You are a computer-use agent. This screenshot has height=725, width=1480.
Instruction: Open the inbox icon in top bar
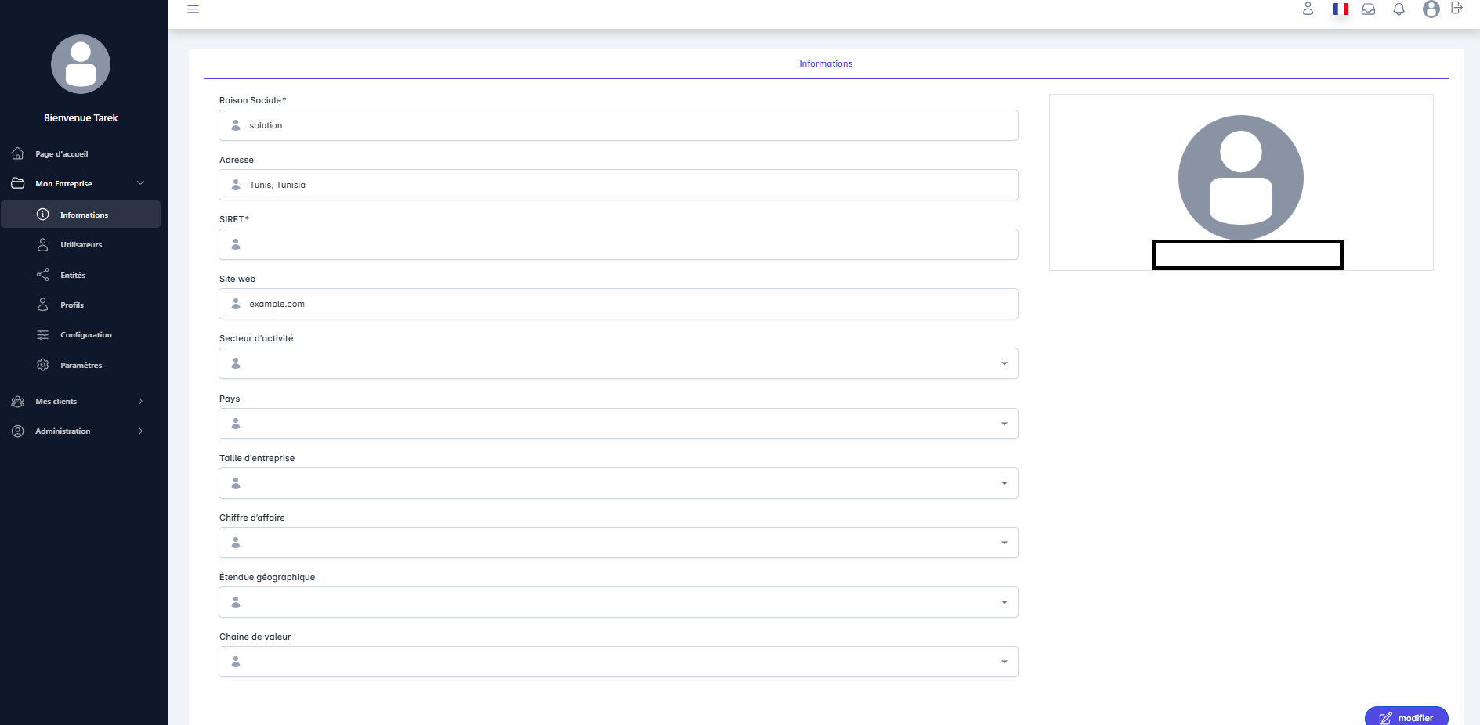[x=1369, y=9]
